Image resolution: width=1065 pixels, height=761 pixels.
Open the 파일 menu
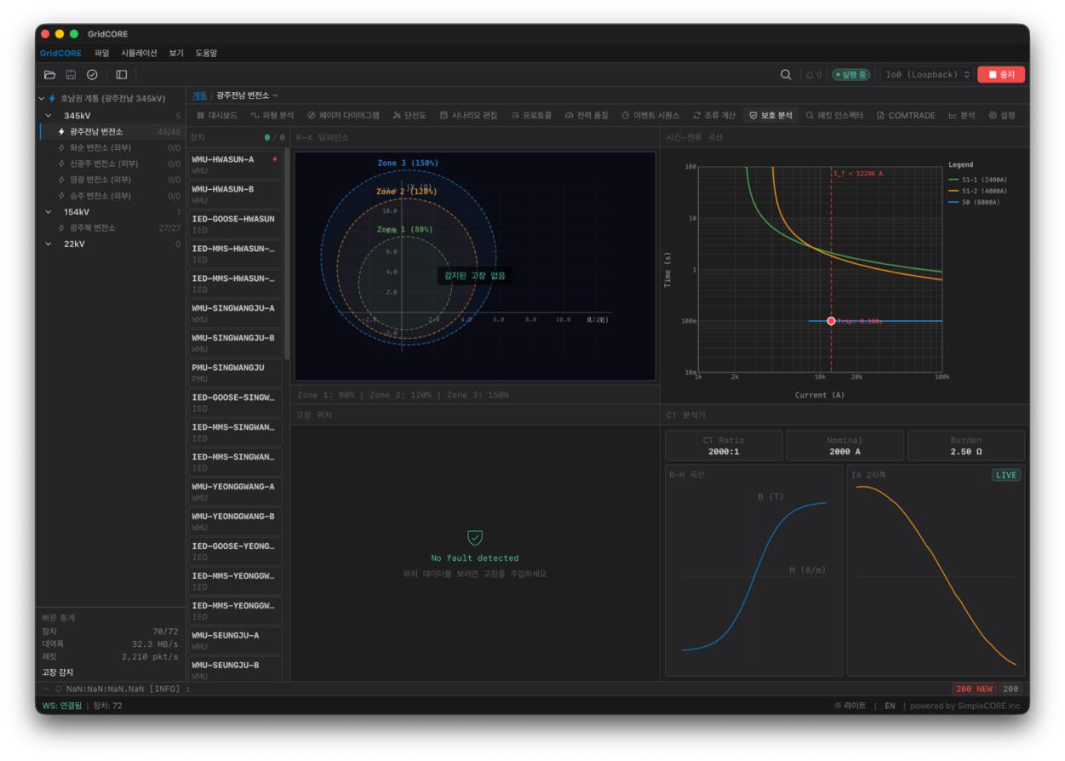tap(102, 53)
